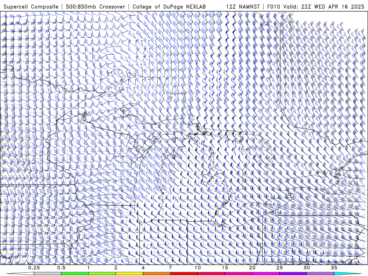368x276 pixels.
Task: Click the '12Z NAMNST' model run label
Action: 243,6
